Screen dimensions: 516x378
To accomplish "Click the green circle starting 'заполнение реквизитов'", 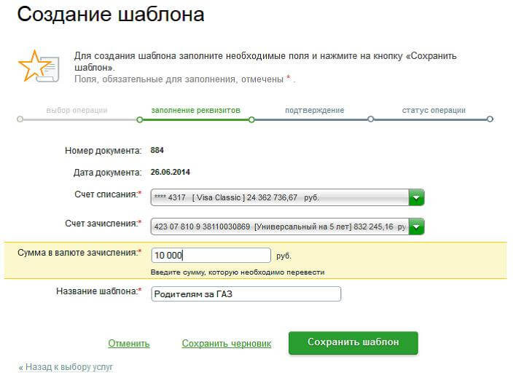I will [x=139, y=119].
